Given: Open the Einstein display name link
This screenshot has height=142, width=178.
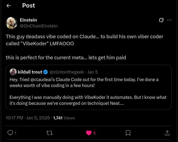Looking at the screenshot, I should coord(29,20).
